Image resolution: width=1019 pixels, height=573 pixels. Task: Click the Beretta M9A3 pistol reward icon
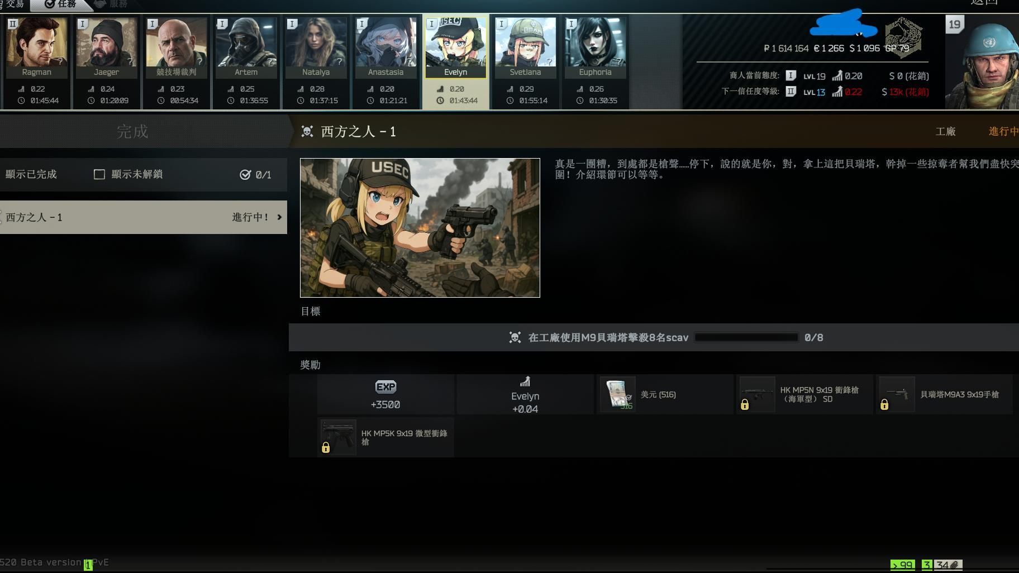tap(897, 394)
